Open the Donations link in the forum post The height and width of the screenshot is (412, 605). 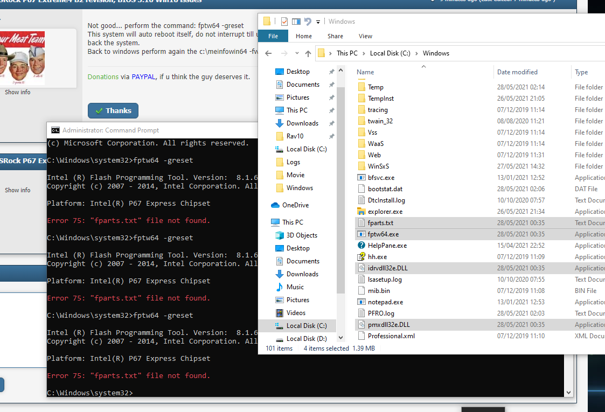(103, 77)
